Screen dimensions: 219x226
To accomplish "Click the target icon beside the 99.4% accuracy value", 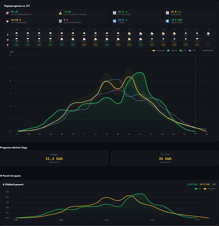I will [7, 13].
